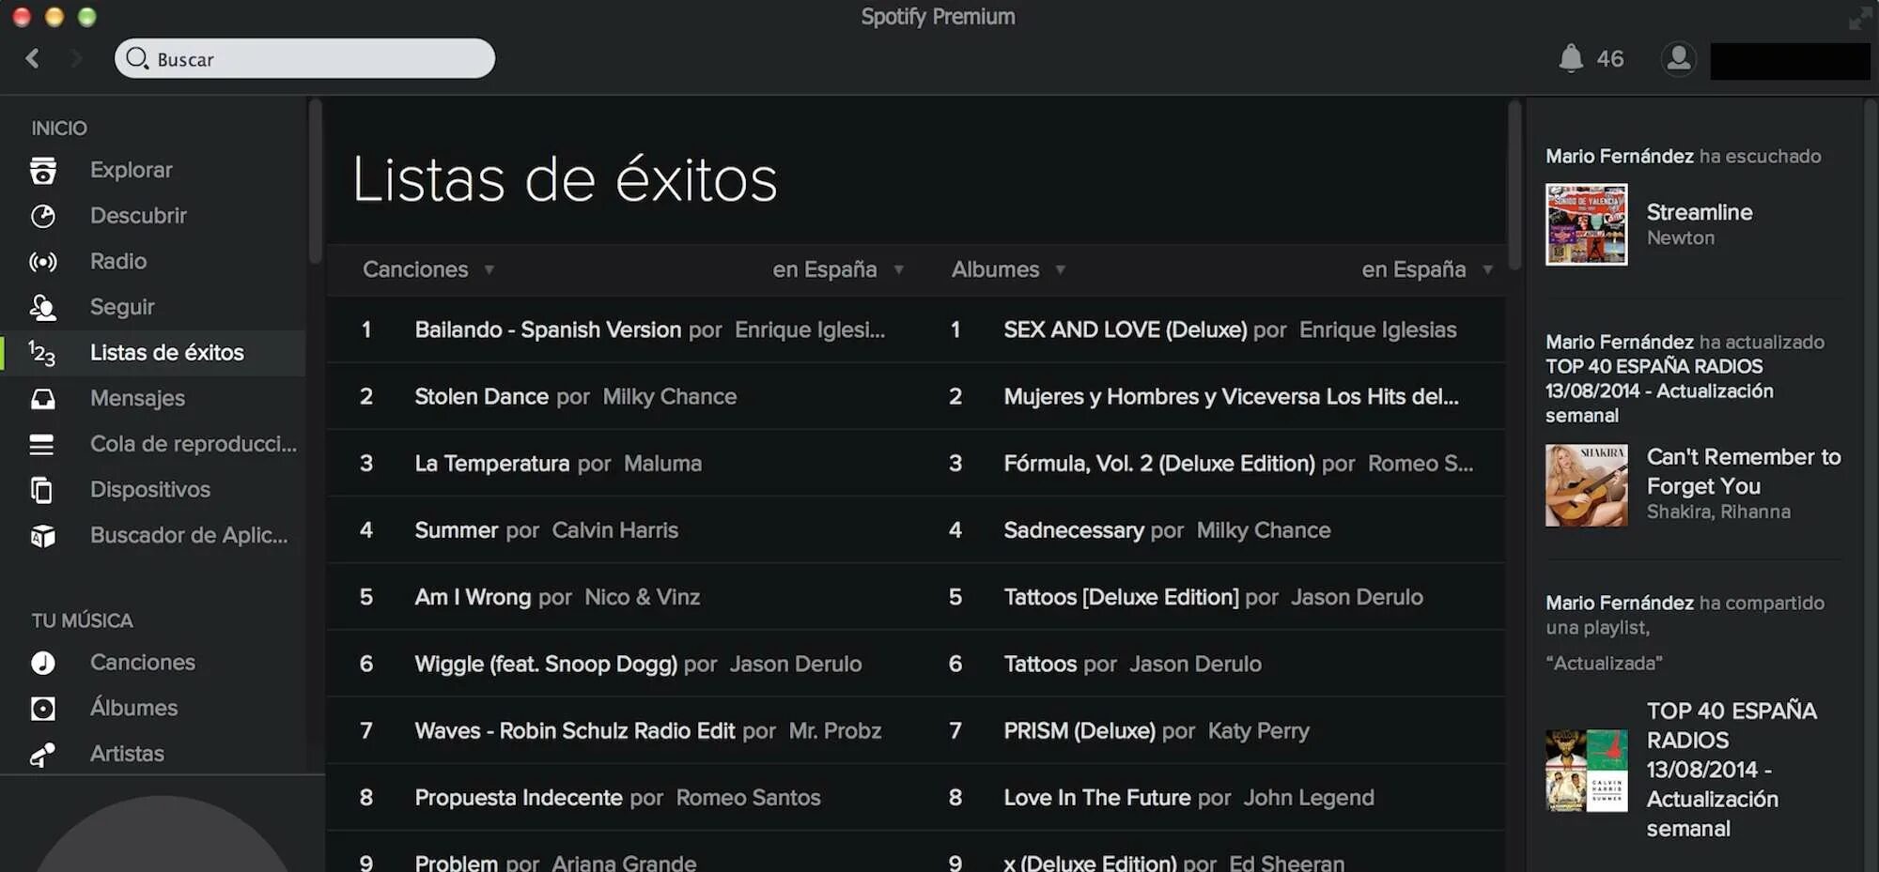Open Álbumes under Tu Música
The image size is (1879, 872).
coord(133,708)
